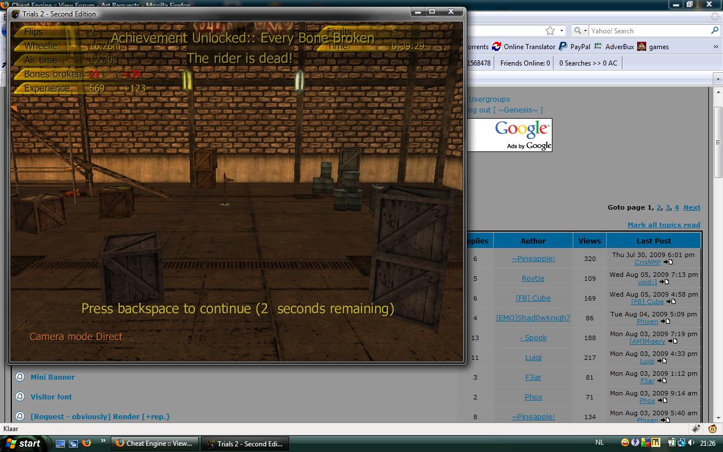Click the topic icon beside Mini Banner
The height and width of the screenshot is (452, 723).
pyautogui.click(x=20, y=376)
